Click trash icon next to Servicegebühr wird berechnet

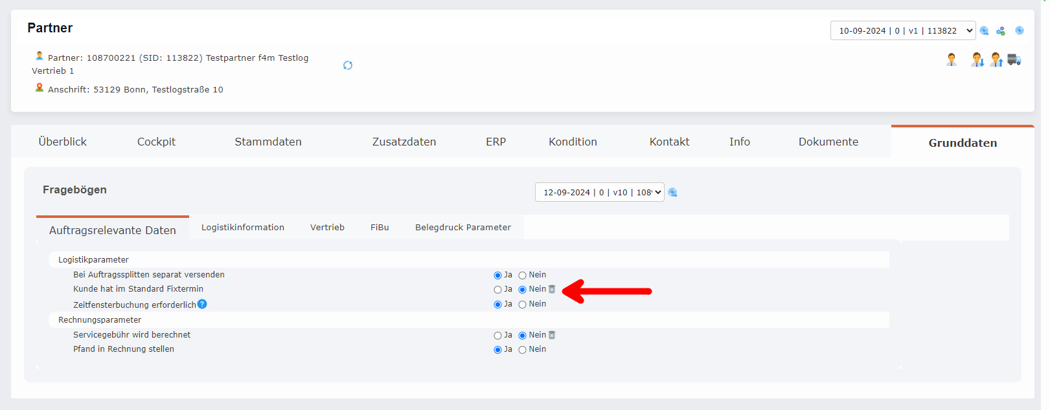tap(552, 335)
